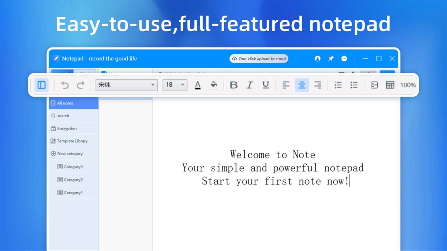Insert an image via the picture icon
This screenshot has height=251, width=447.
pos(374,85)
